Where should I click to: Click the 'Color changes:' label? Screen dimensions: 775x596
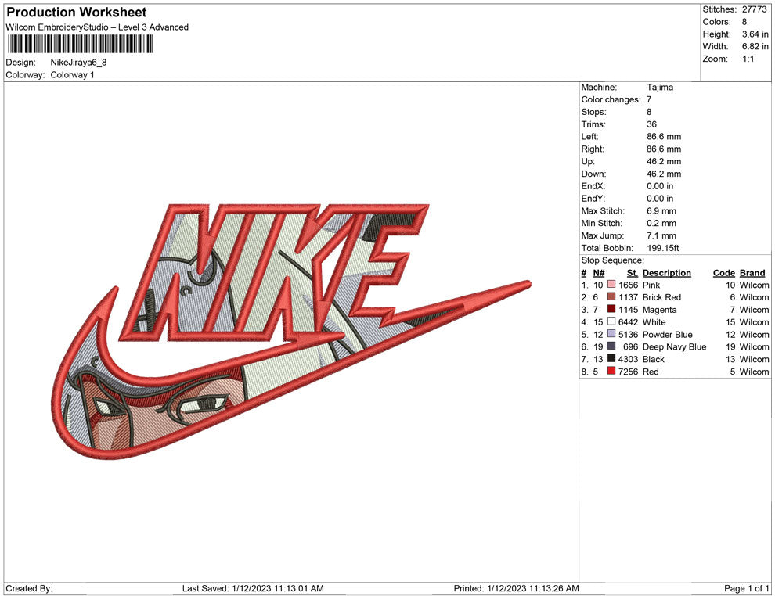(x=611, y=99)
